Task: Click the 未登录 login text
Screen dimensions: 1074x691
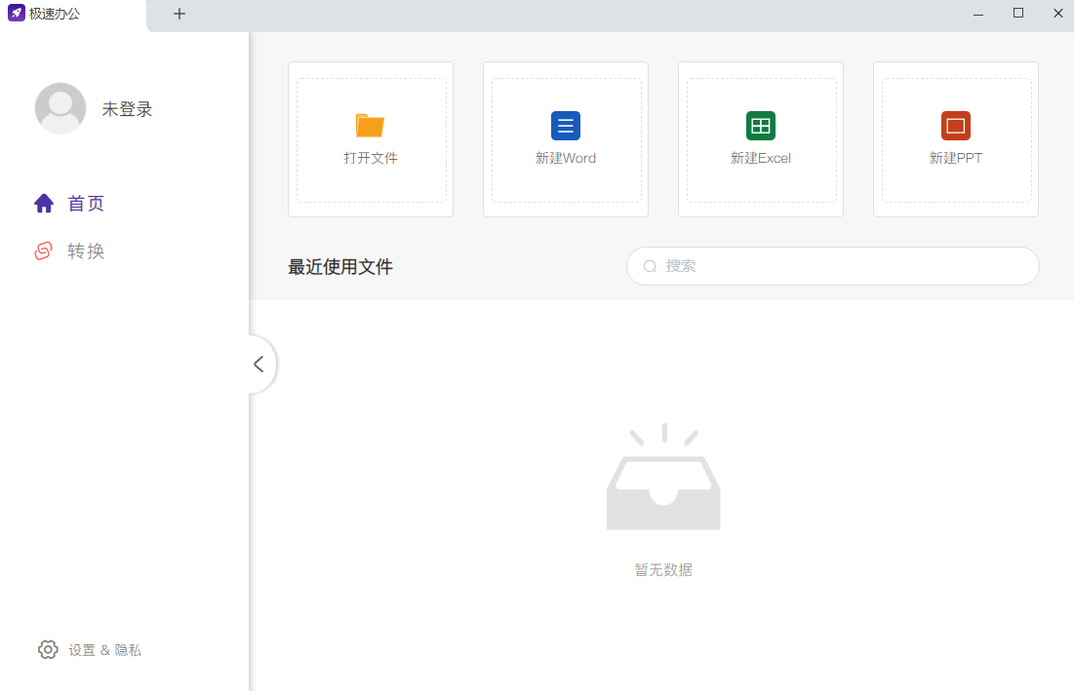Action: 129,108
